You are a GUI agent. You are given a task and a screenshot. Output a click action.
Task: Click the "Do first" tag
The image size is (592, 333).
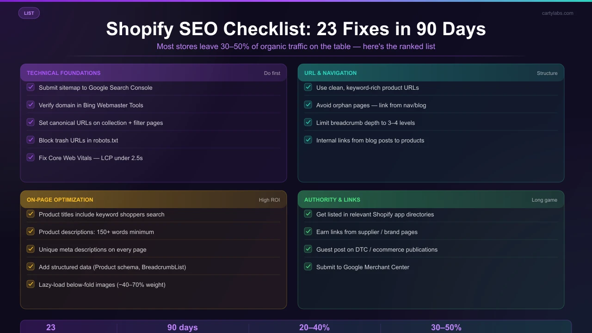[272, 73]
